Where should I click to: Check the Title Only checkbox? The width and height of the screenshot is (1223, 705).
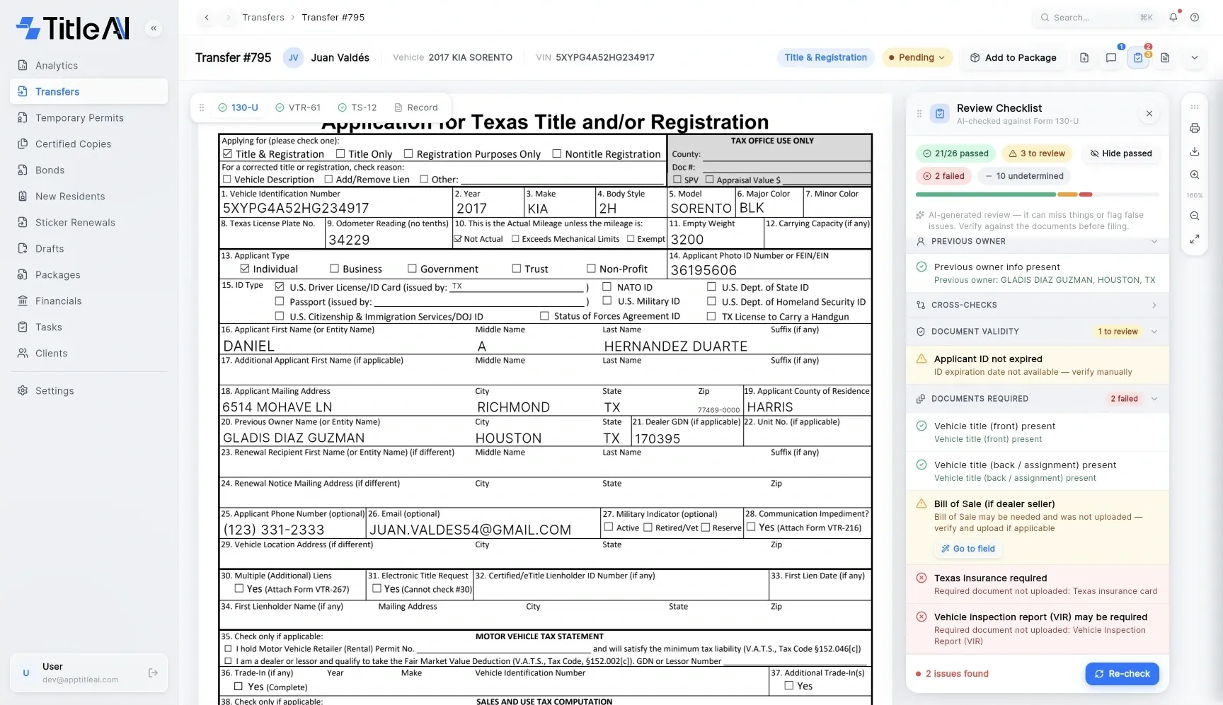click(x=340, y=153)
